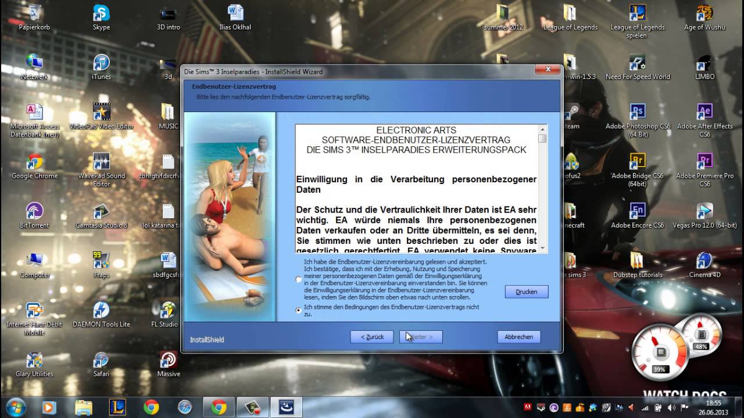
Task: Select 'Ich stimme den Bedingungen nicht zu' option
Action: [x=299, y=311]
